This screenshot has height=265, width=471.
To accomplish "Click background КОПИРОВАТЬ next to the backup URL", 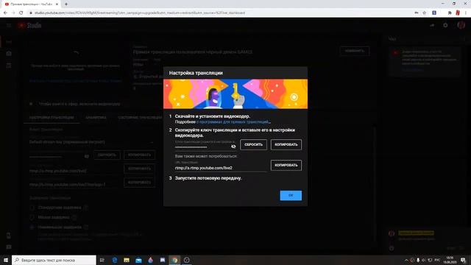I will [139, 183].
